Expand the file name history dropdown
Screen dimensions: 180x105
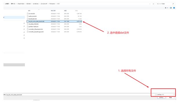click(155, 95)
